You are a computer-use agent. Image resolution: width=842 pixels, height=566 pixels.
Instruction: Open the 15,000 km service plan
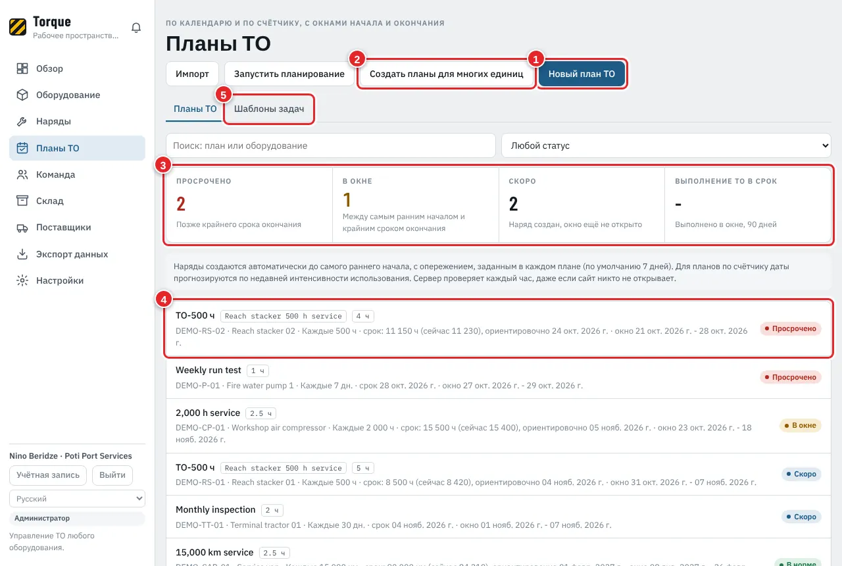pos(499,552)
